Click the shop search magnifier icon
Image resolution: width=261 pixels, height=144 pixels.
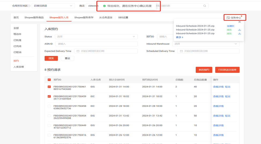click(205, 6)
